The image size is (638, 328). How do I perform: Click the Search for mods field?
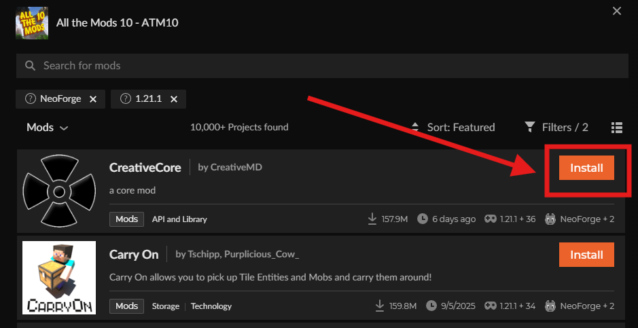point(322,65)
